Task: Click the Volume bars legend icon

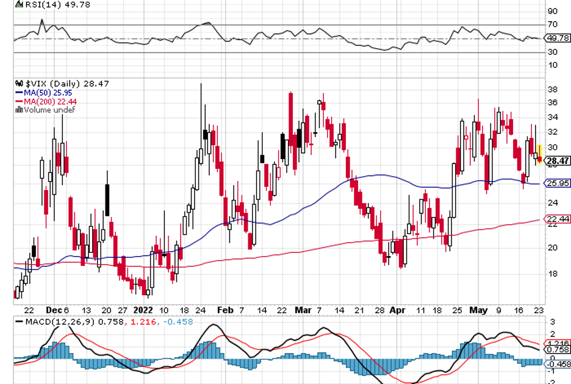Action: point(20,110)
